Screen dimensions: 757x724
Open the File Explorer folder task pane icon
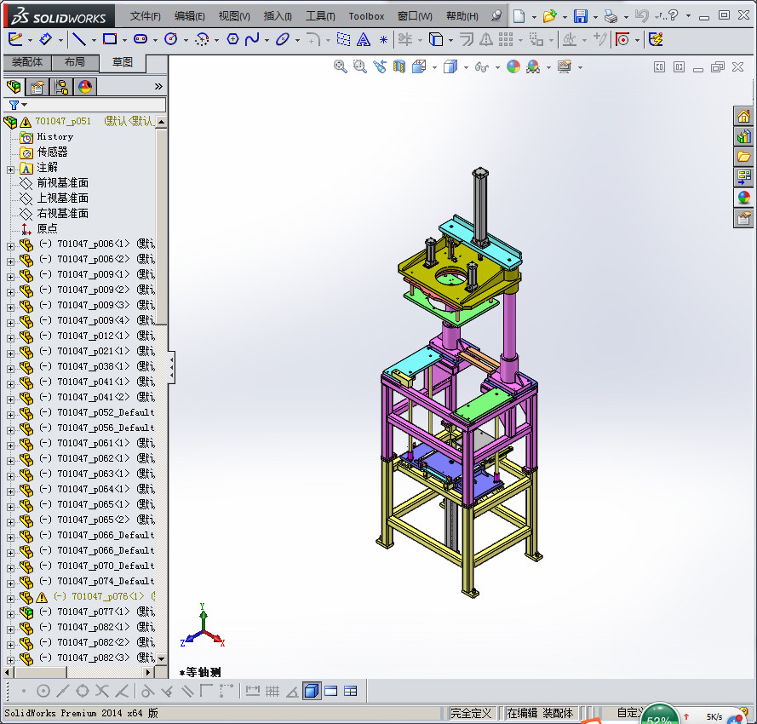tap(743, 157)
